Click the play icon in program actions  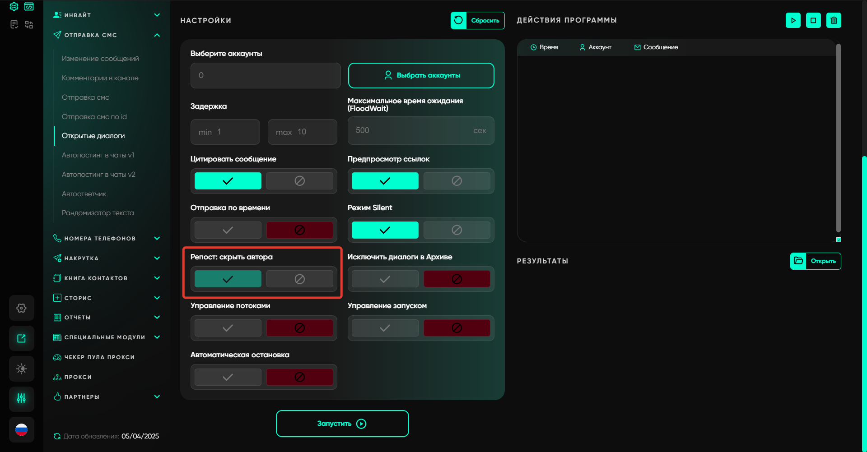(793, 20)
